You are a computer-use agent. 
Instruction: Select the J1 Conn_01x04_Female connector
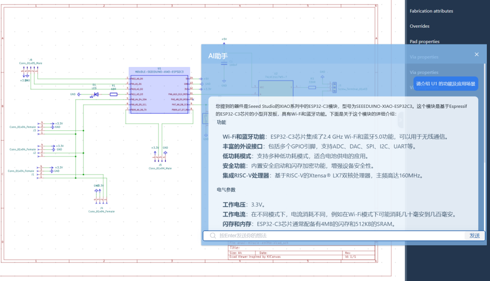[x=40, y=172]
